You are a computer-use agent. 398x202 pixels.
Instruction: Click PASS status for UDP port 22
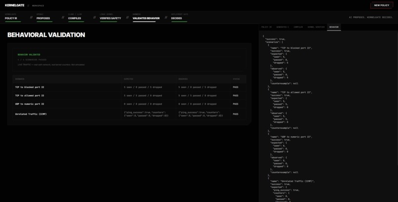236,104
